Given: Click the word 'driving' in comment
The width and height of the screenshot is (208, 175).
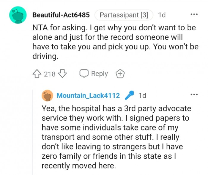Looking at the screenshot, I should click(x=45, y=56).
